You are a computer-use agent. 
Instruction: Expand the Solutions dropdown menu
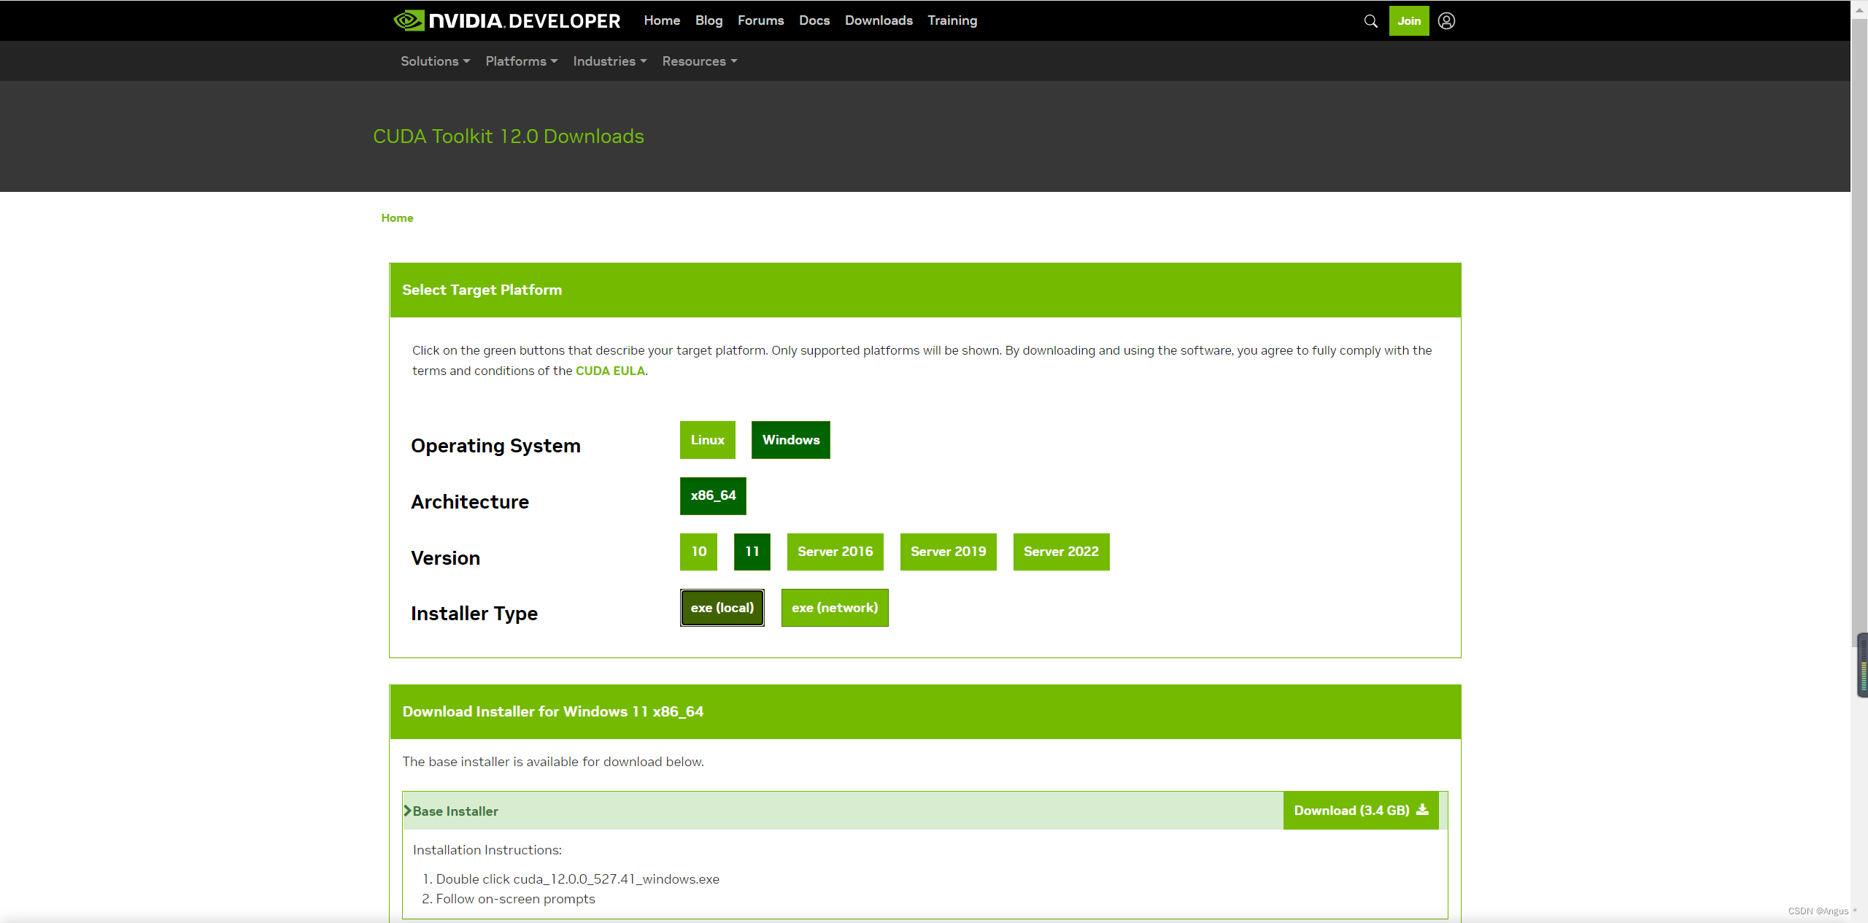pyautogui.click(x=435, y=61)
